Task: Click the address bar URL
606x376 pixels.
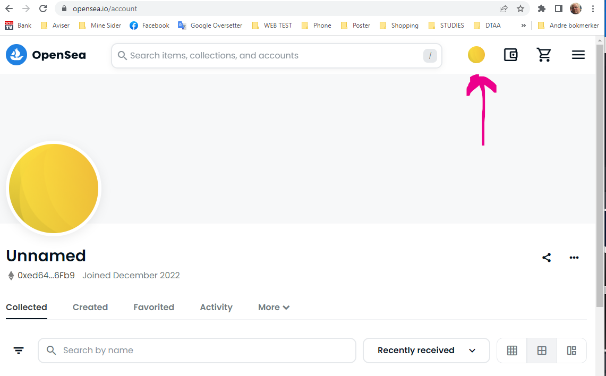Action: click(105, 8)
